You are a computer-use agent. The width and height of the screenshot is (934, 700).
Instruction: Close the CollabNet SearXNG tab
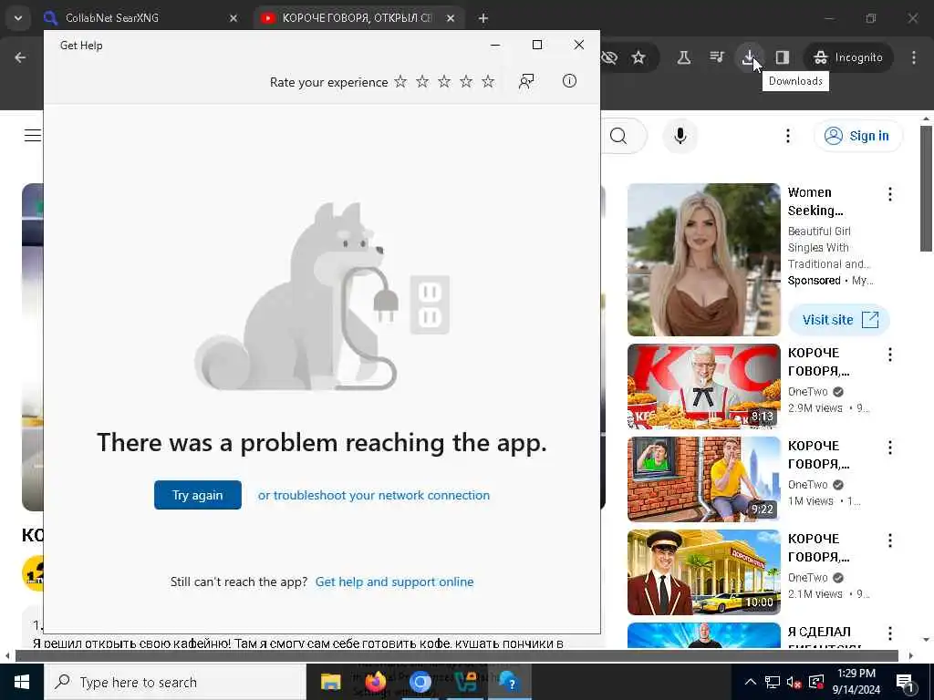233,18
